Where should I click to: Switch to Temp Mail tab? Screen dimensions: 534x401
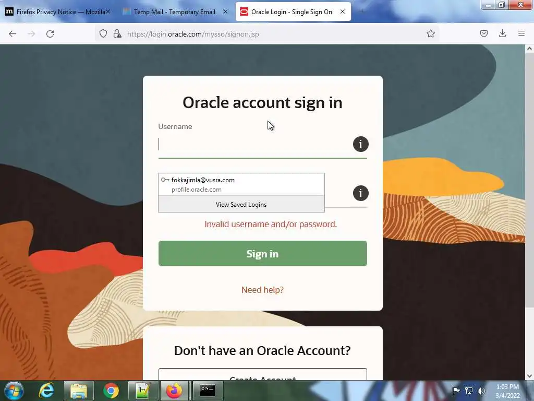(175, 11)
